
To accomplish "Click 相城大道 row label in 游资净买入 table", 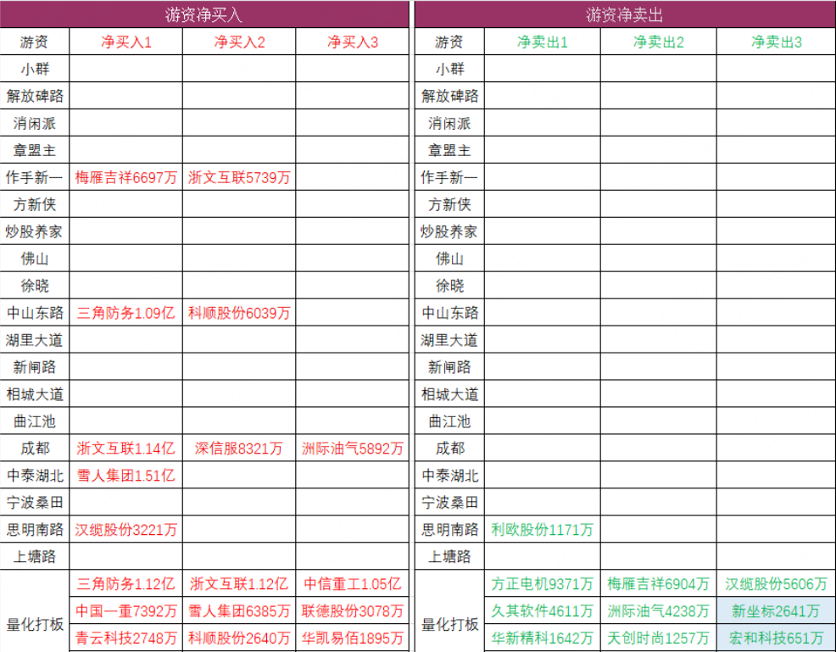I will 35,394.
